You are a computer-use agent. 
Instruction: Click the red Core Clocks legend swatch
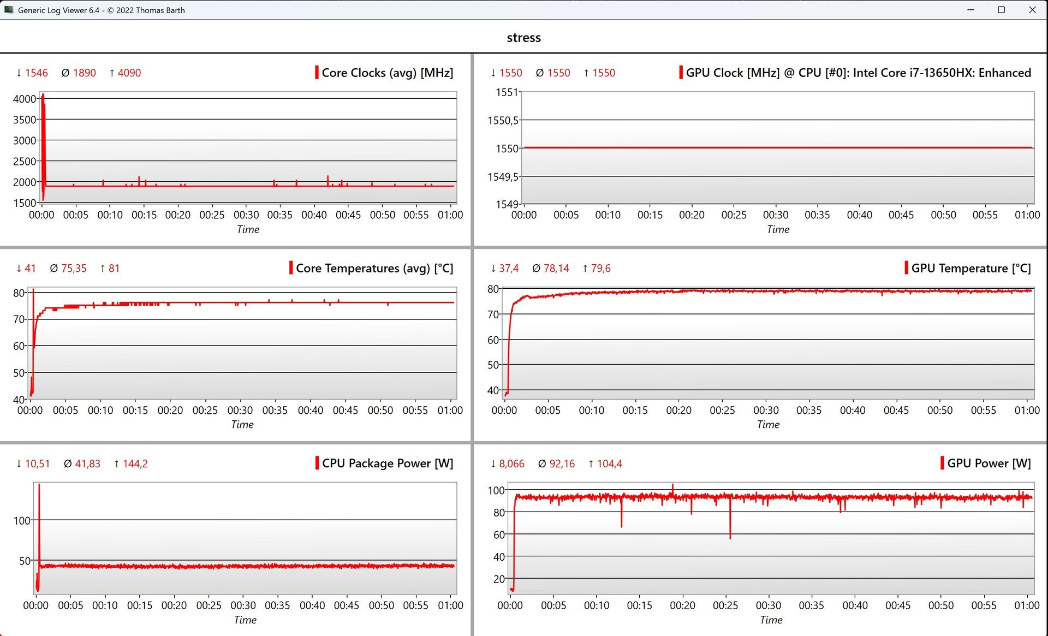[317, 73]
